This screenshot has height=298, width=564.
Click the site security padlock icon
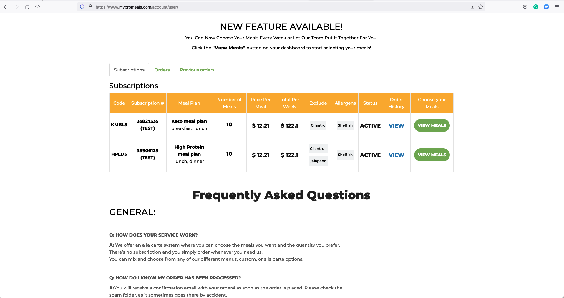[x=90, y=7]
